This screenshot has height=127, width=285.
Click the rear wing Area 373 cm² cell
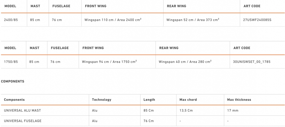tap(193, 20)
